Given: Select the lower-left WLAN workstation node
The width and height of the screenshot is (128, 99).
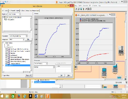Looking at the screenshot, I should [104, 71].
